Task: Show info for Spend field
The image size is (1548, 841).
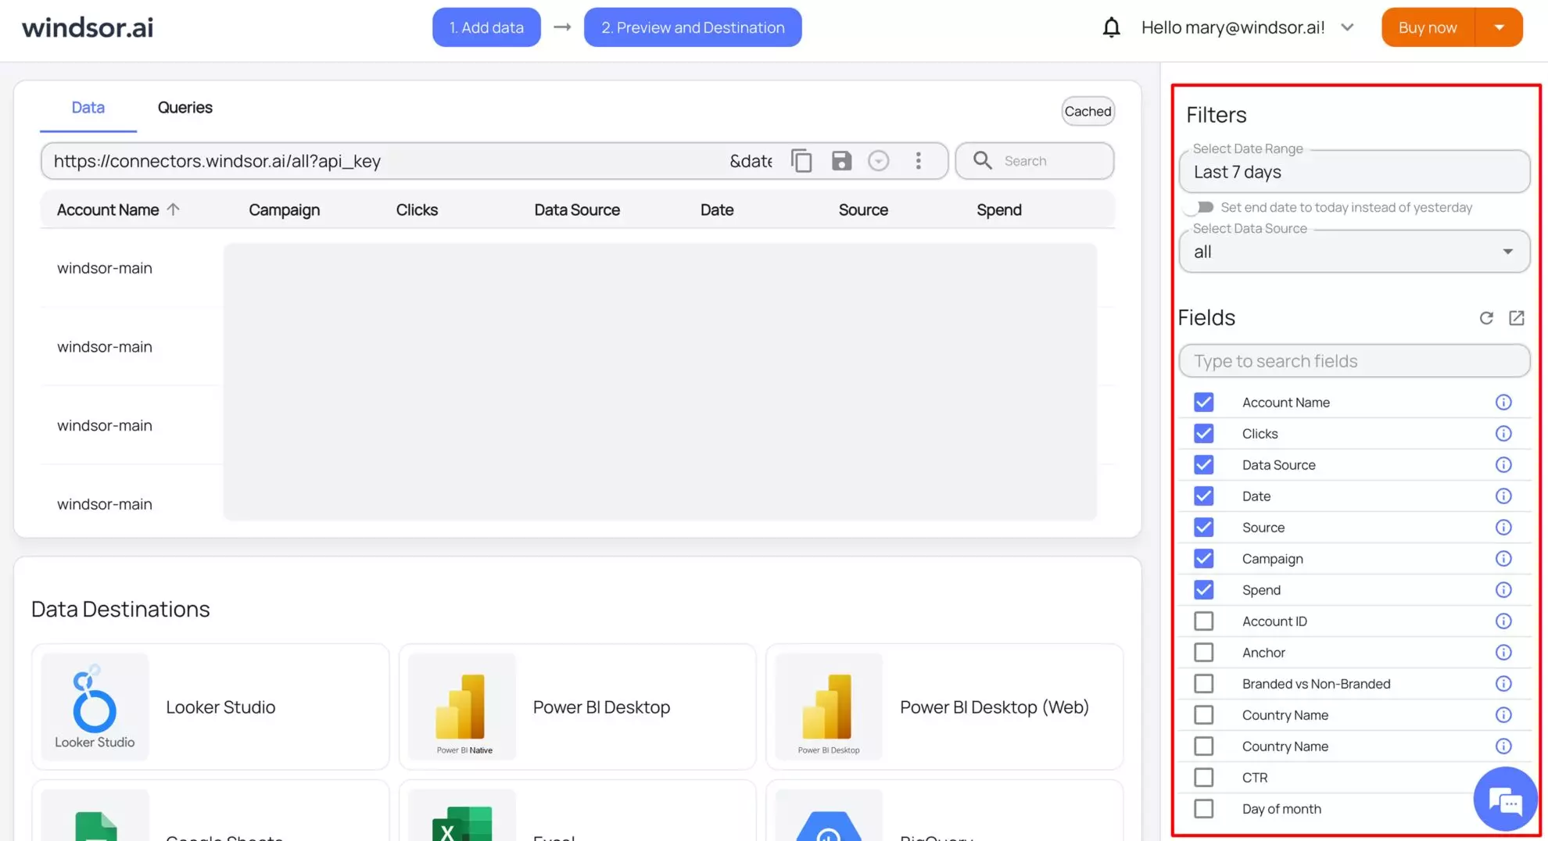Action: 1503,590
